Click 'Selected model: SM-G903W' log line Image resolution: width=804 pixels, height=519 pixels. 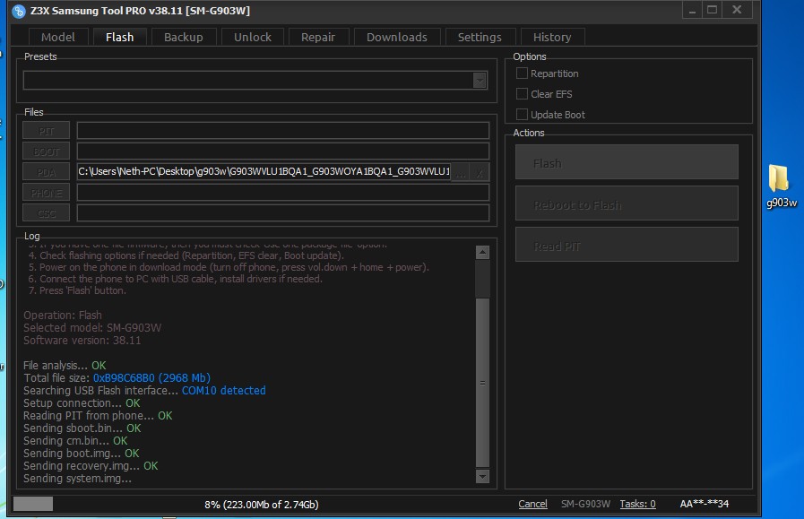[x=92, y=328]
